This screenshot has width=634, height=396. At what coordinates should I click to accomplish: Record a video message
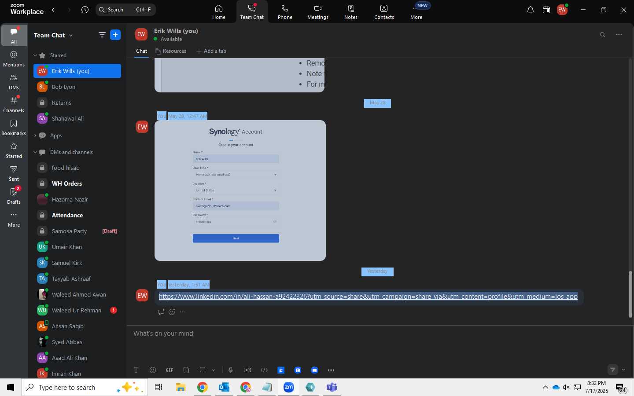pos(247,370)
